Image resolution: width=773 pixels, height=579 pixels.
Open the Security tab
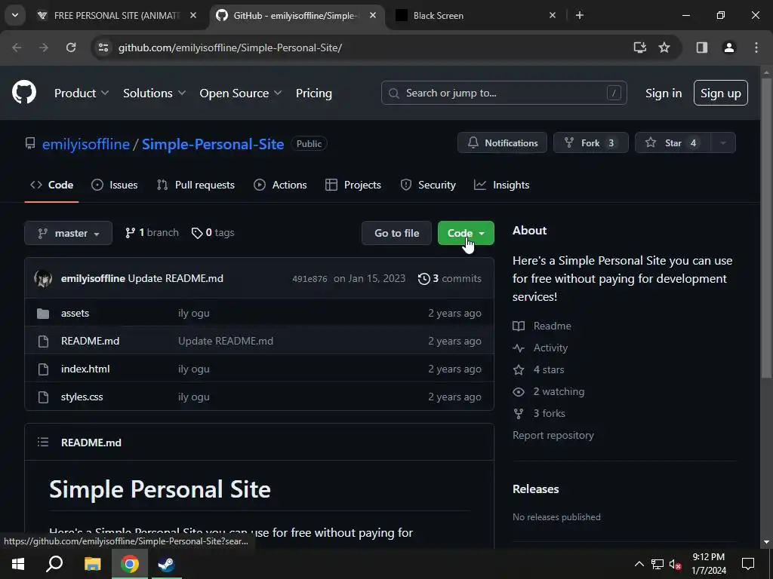(428, 185)
